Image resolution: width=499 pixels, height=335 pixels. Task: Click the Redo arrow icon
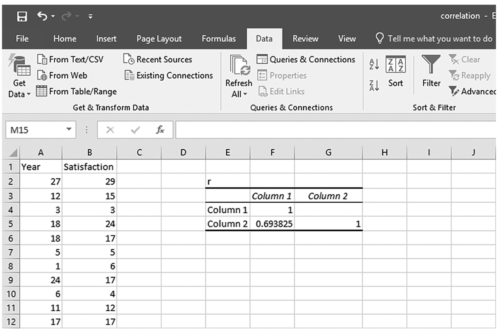66,16
